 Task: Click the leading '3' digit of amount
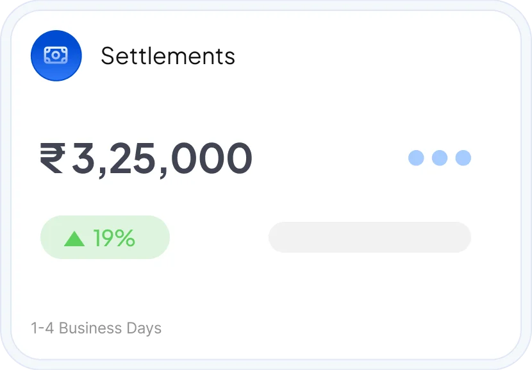83,158
